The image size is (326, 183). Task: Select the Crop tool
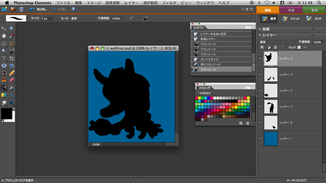[12, 58]
